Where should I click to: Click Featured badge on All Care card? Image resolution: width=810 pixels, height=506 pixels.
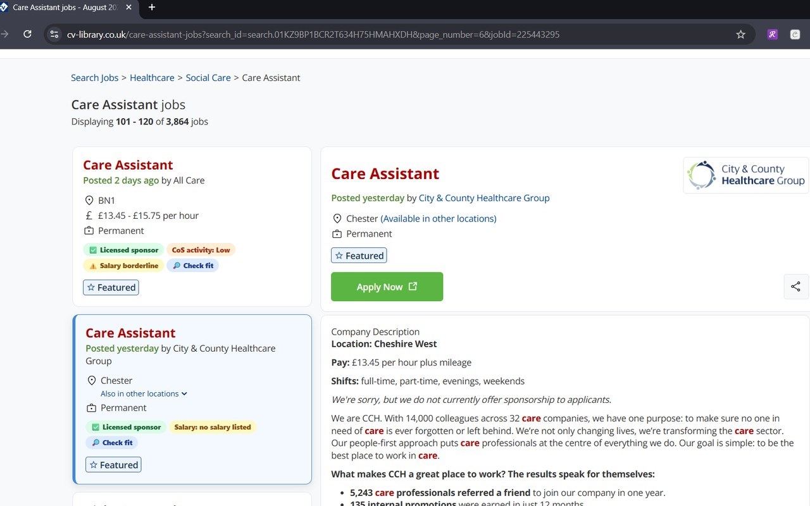[x=111, y=287]
